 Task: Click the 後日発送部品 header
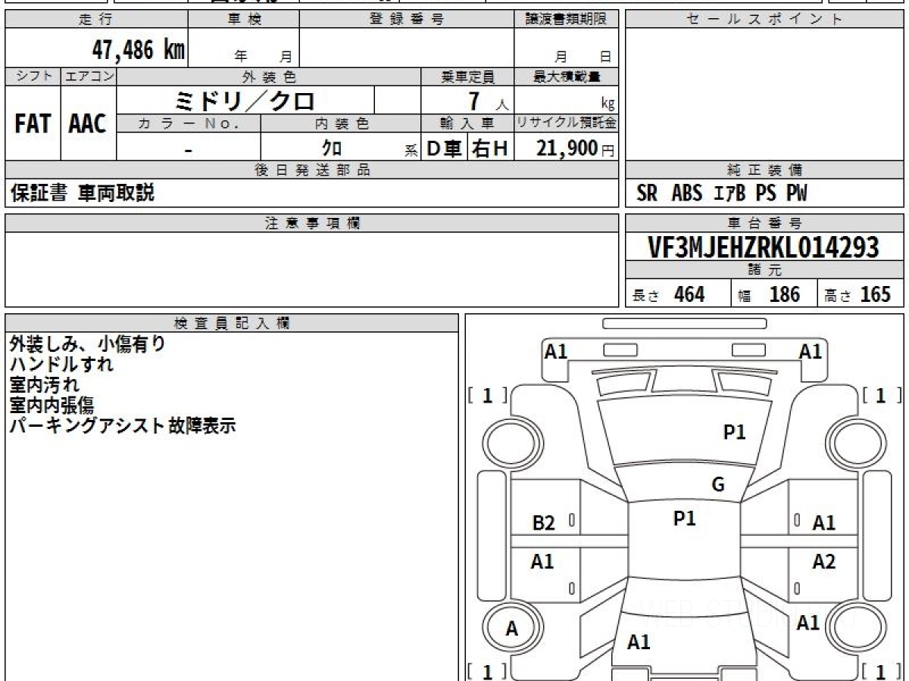click(311, 170)
